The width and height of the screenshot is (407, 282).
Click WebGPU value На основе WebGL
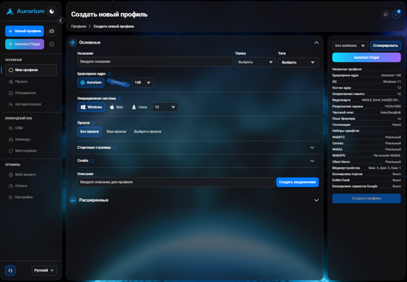(387, 156)
